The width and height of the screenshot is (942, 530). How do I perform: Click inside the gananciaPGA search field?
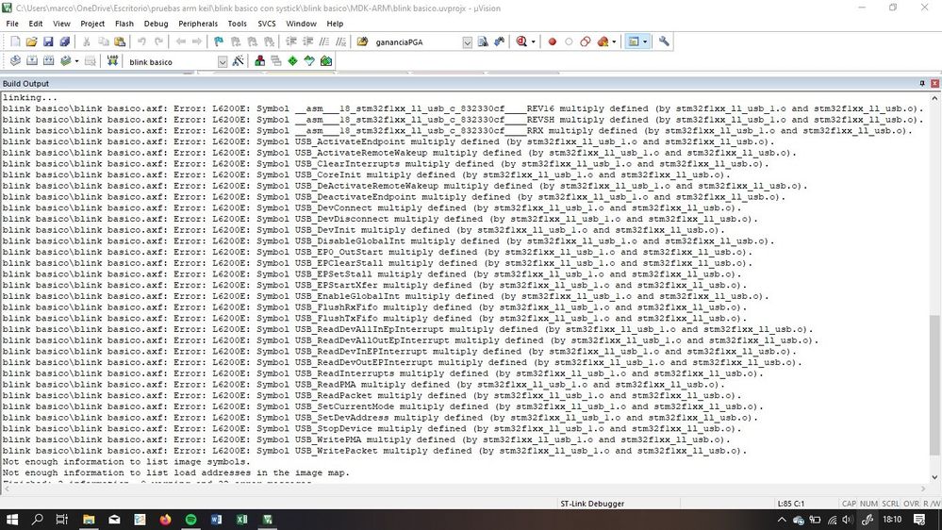(x=418, y=42)
